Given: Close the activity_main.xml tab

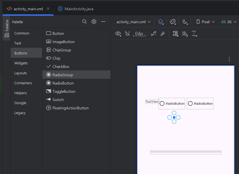Looking at the screenshot, I should [48, 9].
